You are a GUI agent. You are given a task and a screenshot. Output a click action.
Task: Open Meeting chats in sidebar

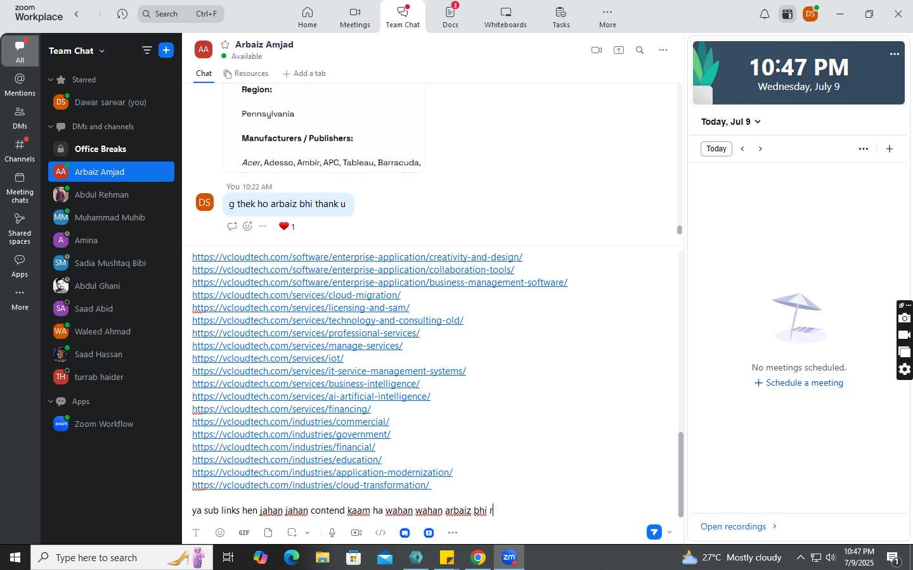[x=20, y=187]
